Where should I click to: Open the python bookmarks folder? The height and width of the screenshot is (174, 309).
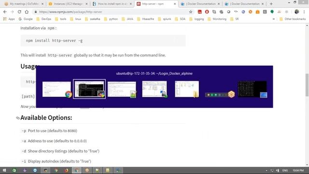coord(111,19)
